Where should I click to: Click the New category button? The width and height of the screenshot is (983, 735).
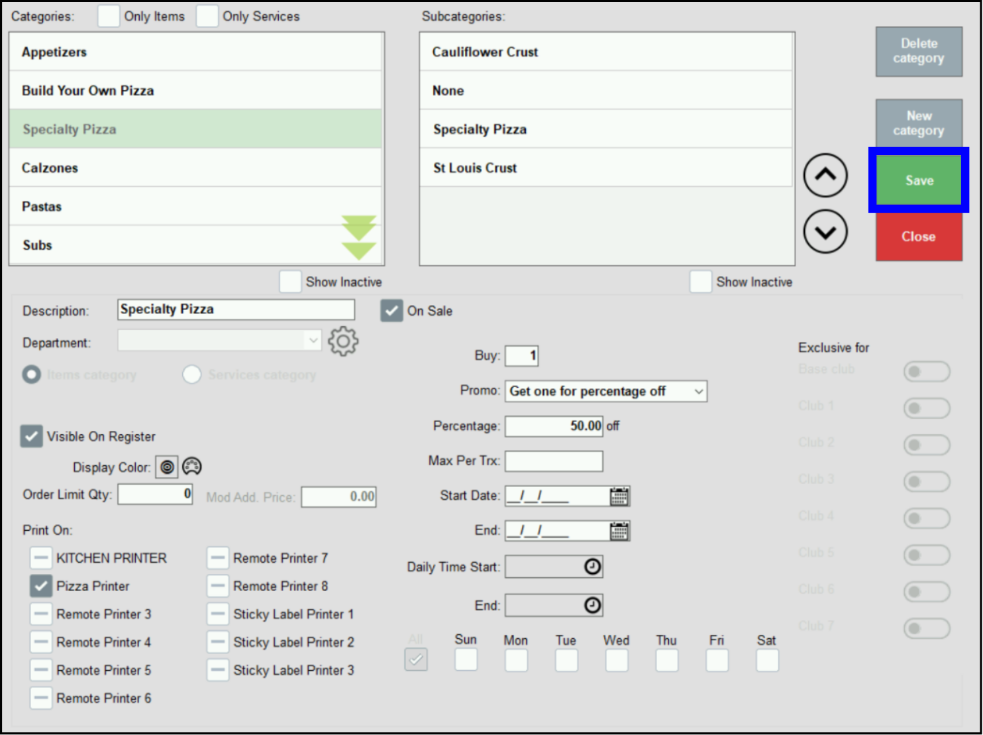point(919,123)
